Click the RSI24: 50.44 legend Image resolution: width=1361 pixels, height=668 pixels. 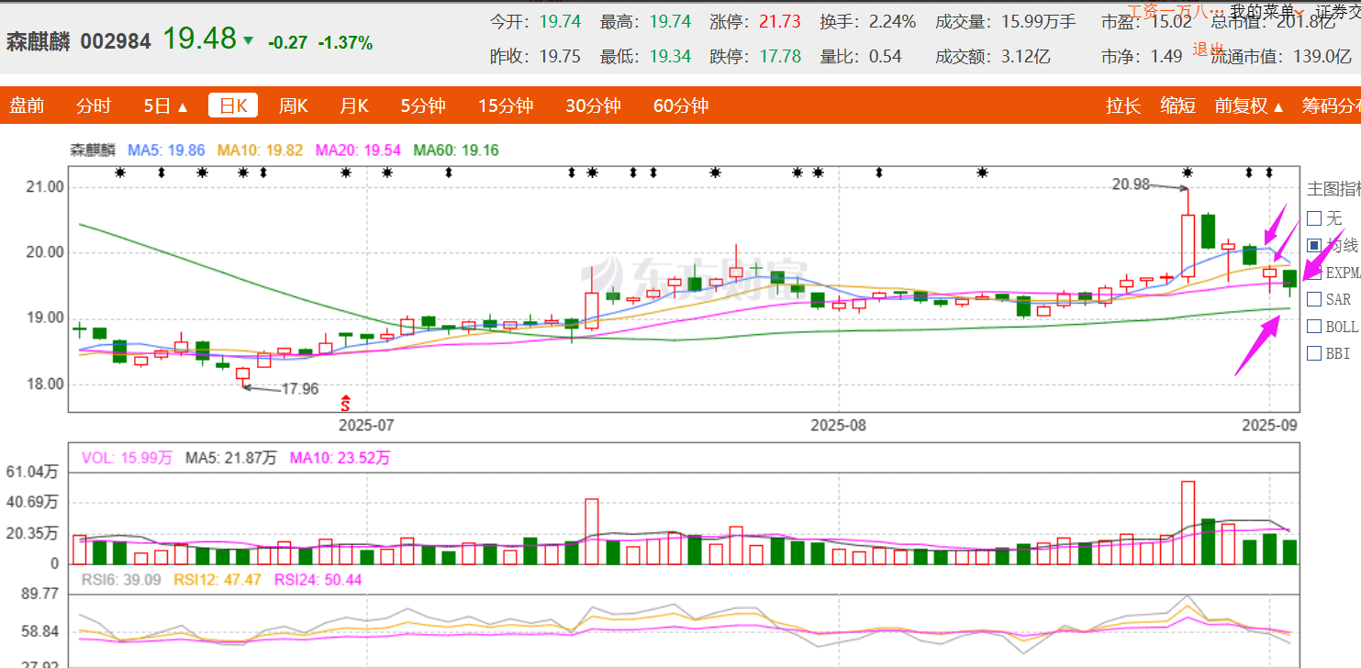(x=317, y=579)
